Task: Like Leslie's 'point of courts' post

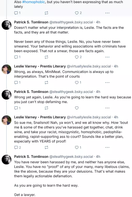Action: (78, 83)
